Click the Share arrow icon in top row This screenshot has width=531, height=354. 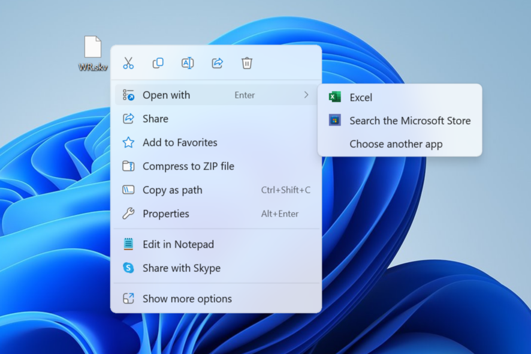click(x=218, y=63)
